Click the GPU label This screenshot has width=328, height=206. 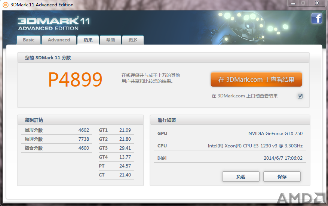click(x=162, y=134)
